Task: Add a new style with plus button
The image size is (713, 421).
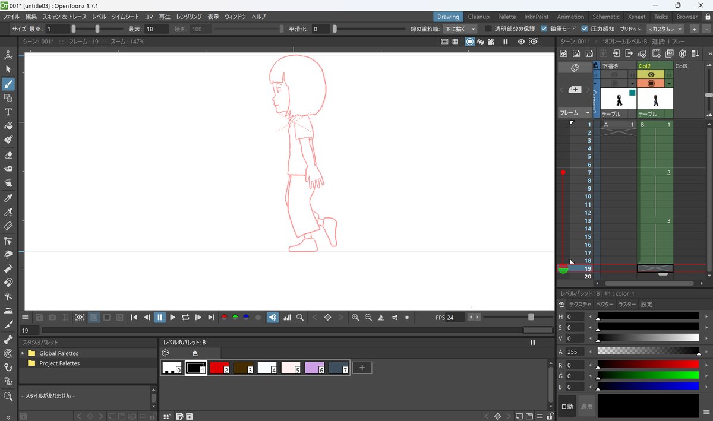Action: (362, 368)
